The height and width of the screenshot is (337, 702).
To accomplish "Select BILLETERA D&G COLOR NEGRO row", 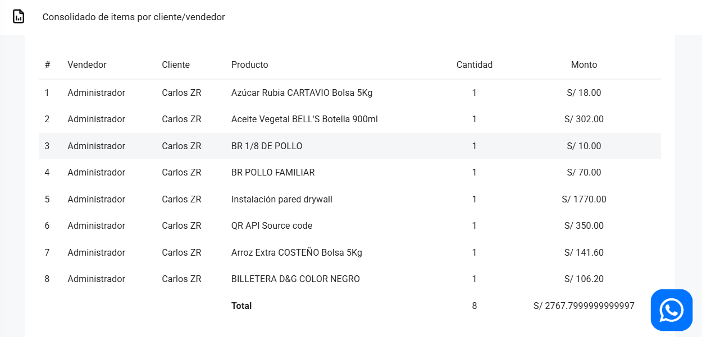I will coord(350,279).
